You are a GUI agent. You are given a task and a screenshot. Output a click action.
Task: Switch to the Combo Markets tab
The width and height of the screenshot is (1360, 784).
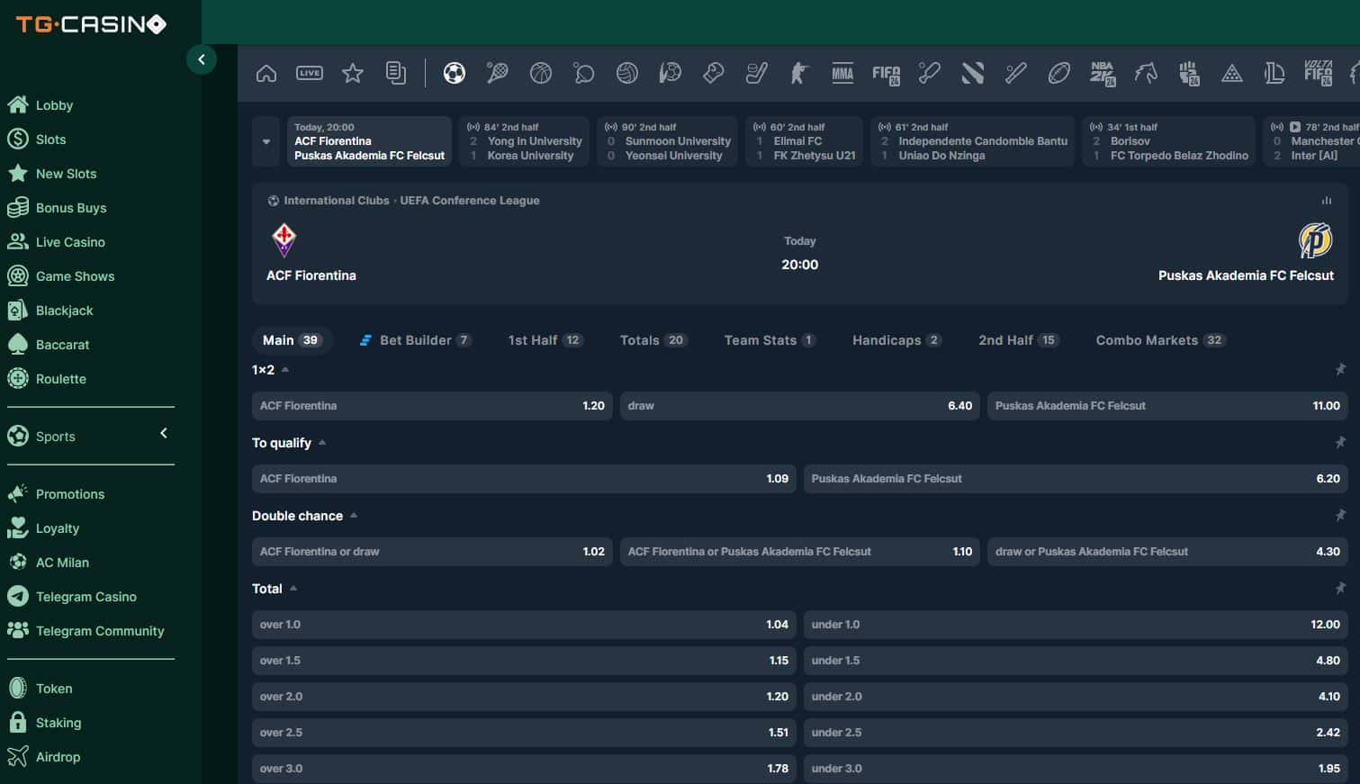pyautogui.click(x=1160, y=340)
